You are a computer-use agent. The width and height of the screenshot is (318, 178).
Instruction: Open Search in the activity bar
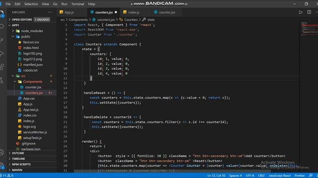[x=2, y=26]
